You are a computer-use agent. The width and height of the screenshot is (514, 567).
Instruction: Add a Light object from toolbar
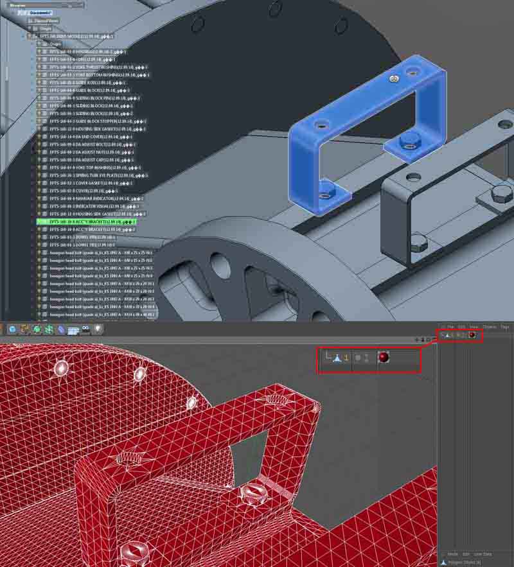[x=98, y=329]
